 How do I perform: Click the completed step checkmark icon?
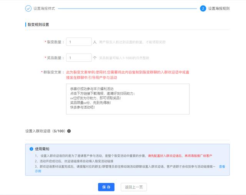28,8
